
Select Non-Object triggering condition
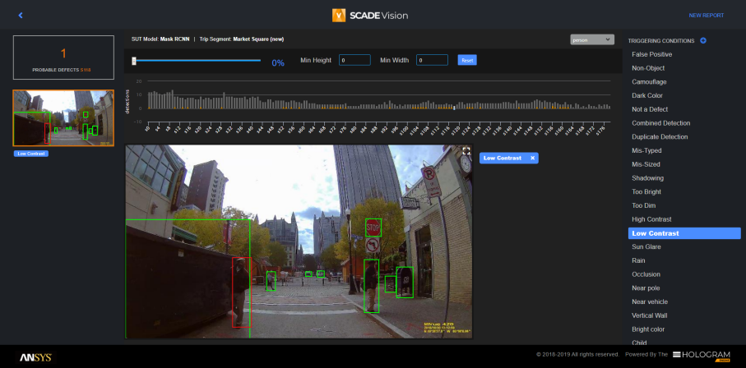pos(648,68)
